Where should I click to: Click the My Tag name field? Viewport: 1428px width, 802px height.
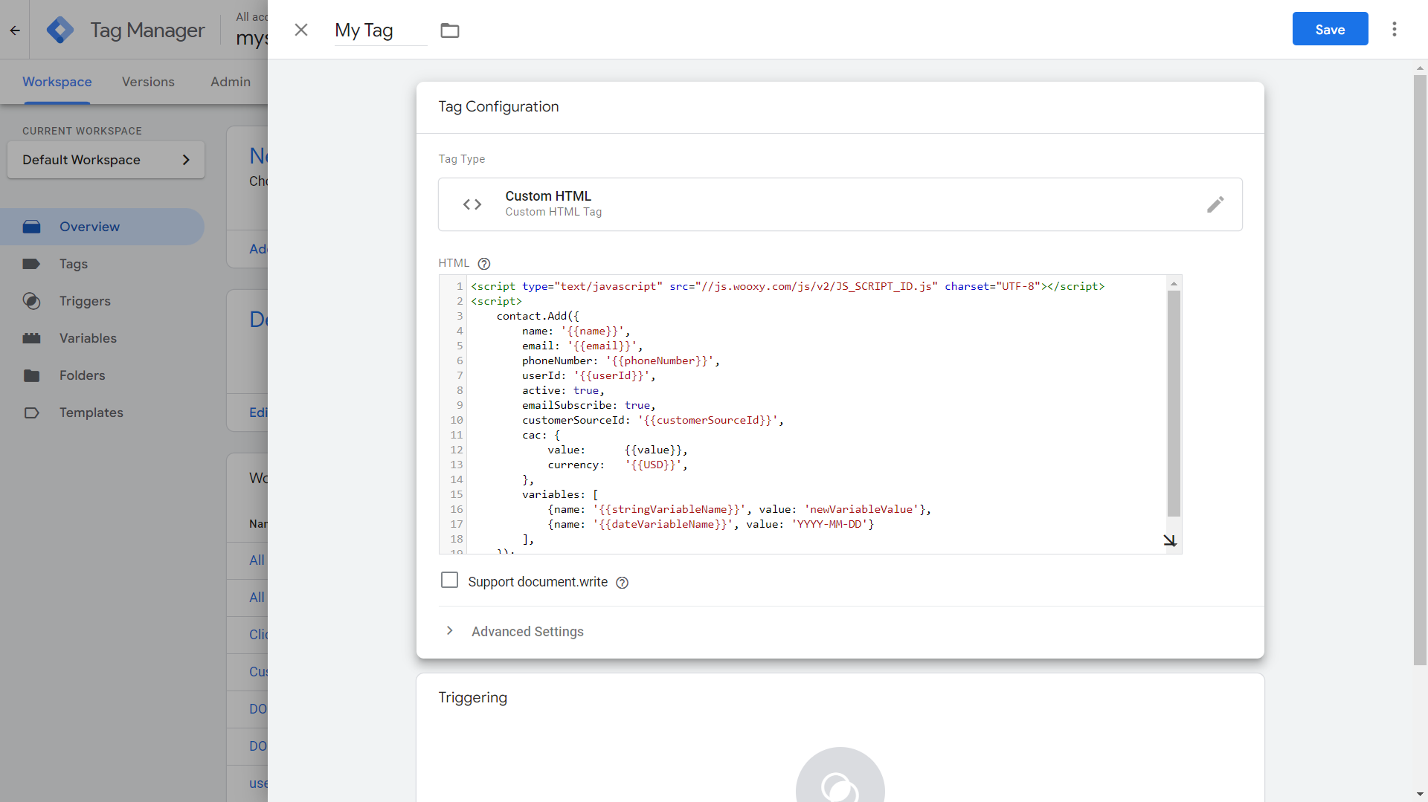380,30
